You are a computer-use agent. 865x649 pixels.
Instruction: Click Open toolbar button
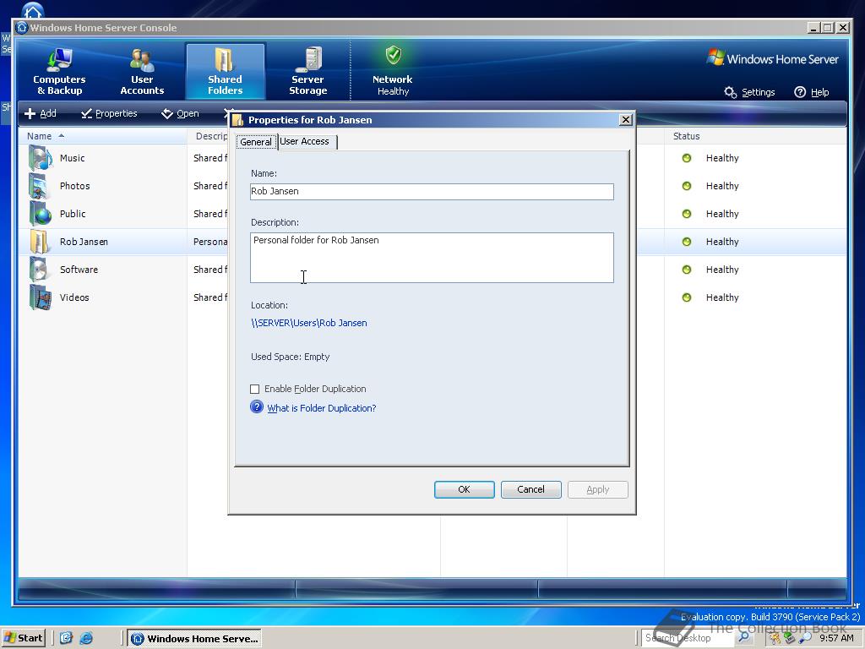click(180, 113)
